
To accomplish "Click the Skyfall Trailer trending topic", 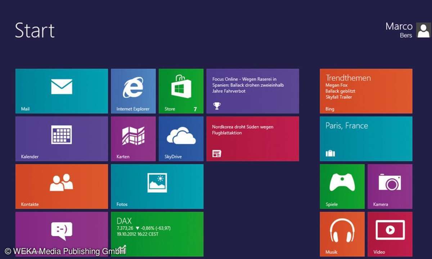I will (x=339, y=97).
